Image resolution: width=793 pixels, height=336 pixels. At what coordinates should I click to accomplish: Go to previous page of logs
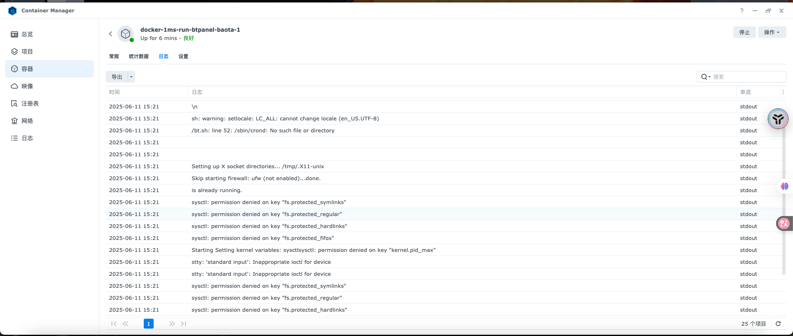click(x=126, y=324)
